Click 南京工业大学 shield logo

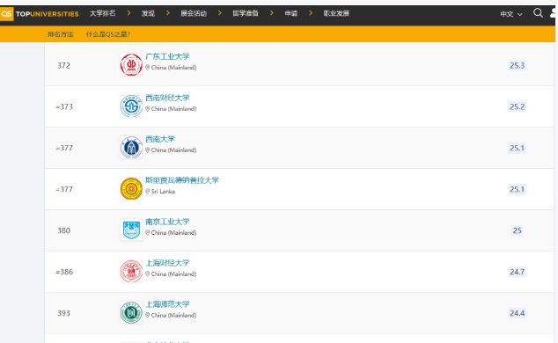coord(131,230)
